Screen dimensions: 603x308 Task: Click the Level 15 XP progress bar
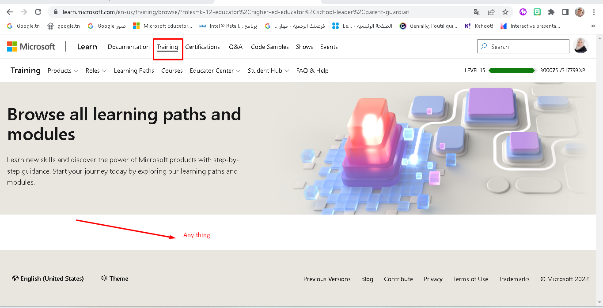(512, 70)
